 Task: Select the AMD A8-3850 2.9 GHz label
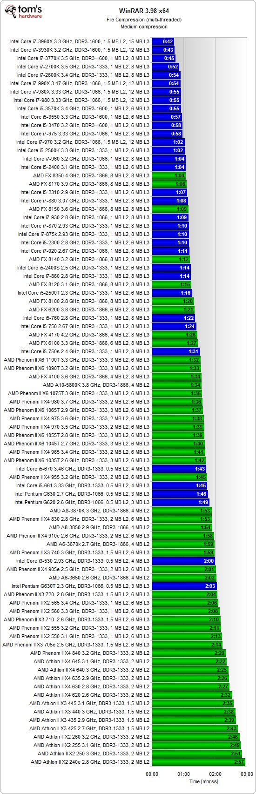[99, 527]
